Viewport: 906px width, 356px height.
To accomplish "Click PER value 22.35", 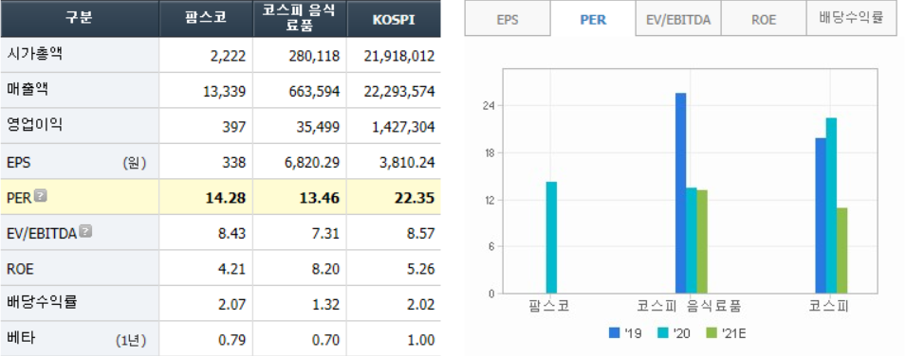I will [x=415, y=198].
